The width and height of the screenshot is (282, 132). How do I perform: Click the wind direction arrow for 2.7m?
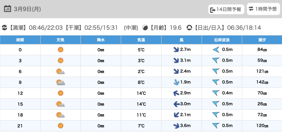(x=175, y=50)
